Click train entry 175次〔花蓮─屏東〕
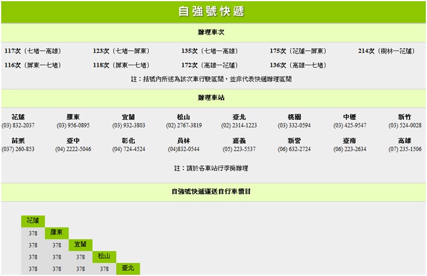This screenshot has width=427, height=276. click(x=299, y=51)
